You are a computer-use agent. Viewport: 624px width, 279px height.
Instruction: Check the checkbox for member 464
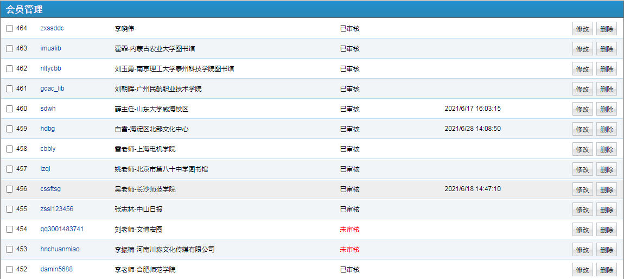click(x=9, y=29)
